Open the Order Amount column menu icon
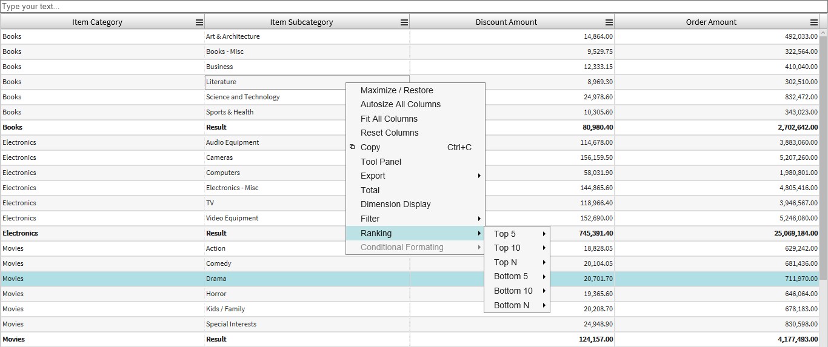 pyautogui.click(x=813, y=22)
